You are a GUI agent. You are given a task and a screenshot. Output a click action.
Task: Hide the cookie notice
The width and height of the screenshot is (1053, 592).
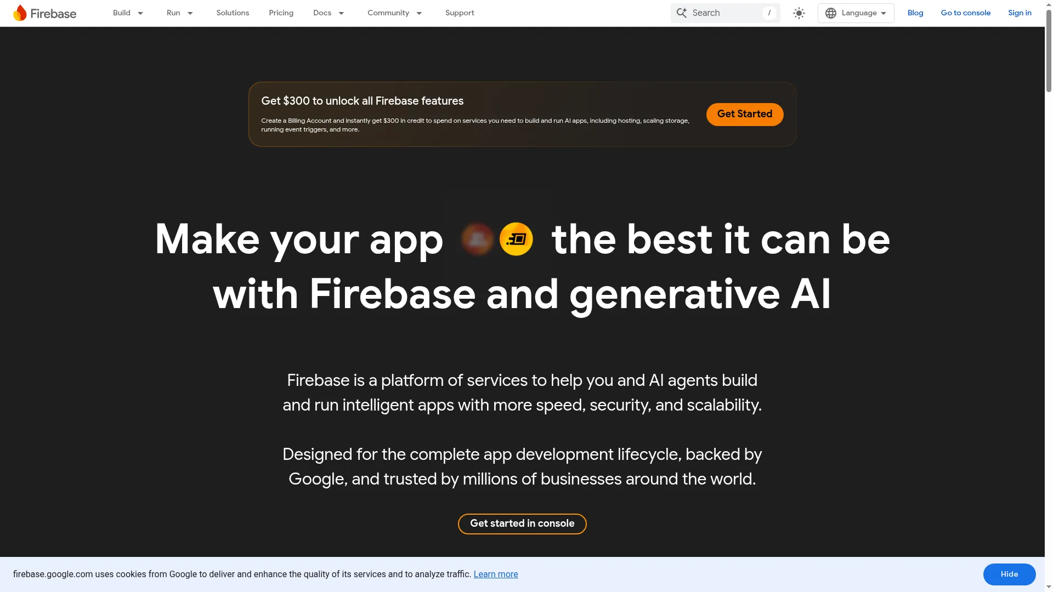[x=1009, y=574]
